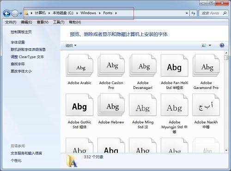The image size is (231, 171).
Task: Click the scroll up arrow of font list
Action: [226, 53]
